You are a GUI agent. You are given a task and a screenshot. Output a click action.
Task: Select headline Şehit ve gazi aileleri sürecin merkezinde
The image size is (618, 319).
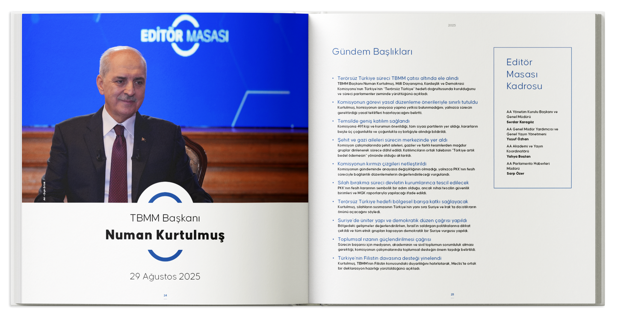pos(392,140)
